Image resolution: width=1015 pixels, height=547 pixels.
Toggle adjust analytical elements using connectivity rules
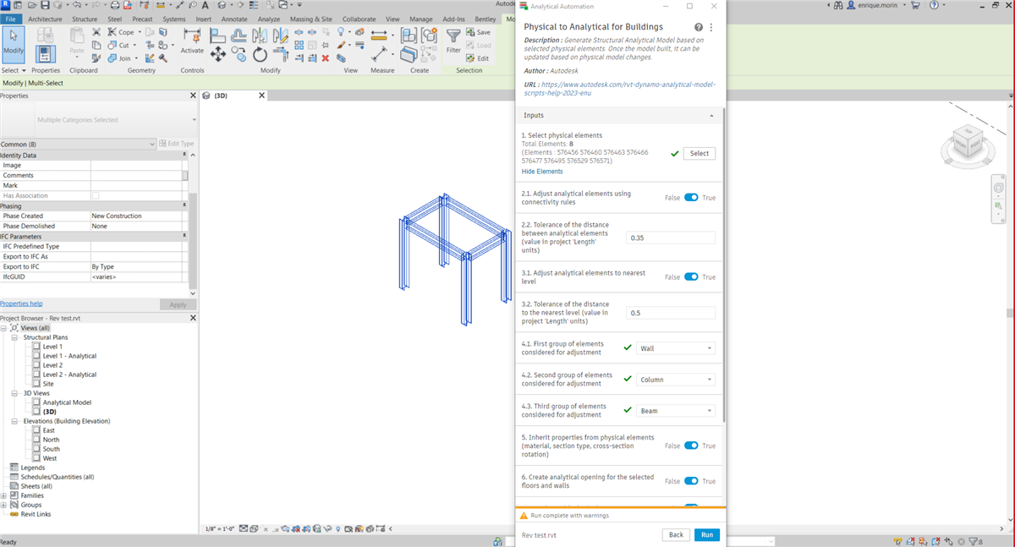point(691,198)
